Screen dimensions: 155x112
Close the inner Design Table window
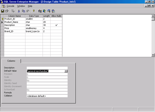coord(153,6)
